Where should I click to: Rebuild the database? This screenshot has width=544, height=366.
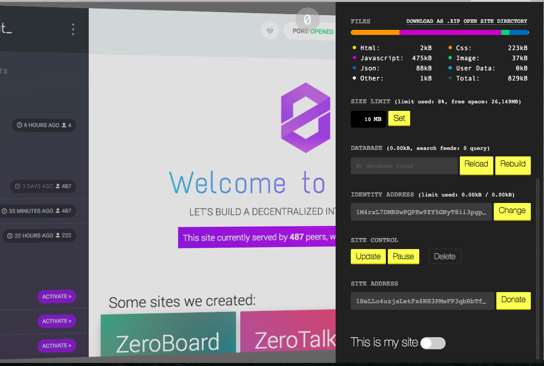(x=513, y=165)
